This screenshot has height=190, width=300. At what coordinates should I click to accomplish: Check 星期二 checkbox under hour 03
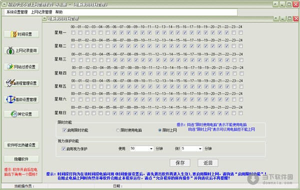point(93,46)
